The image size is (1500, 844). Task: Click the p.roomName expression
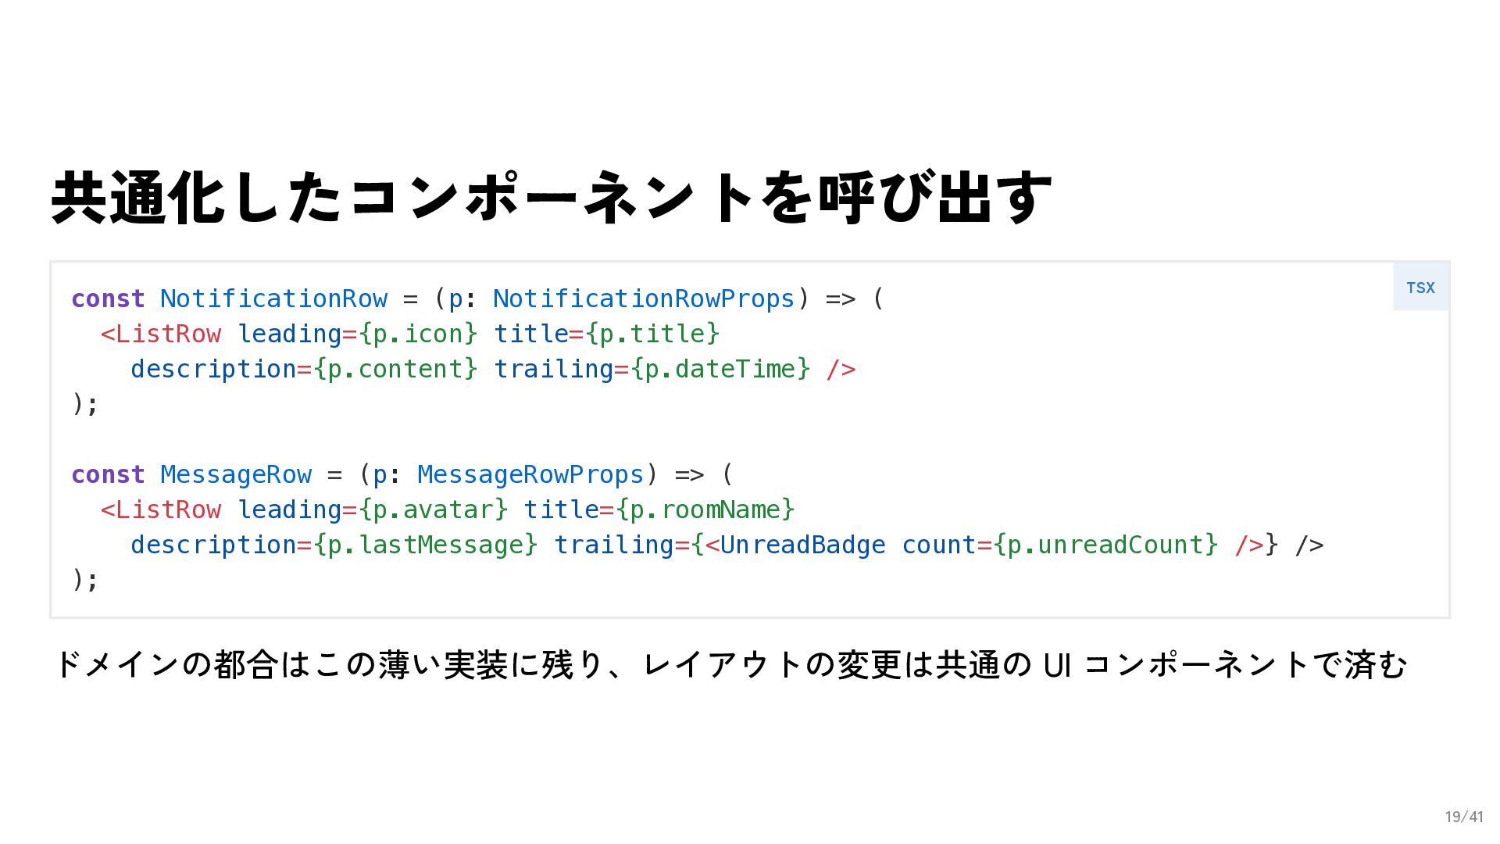pyautogui.click(x=705, y=510)
